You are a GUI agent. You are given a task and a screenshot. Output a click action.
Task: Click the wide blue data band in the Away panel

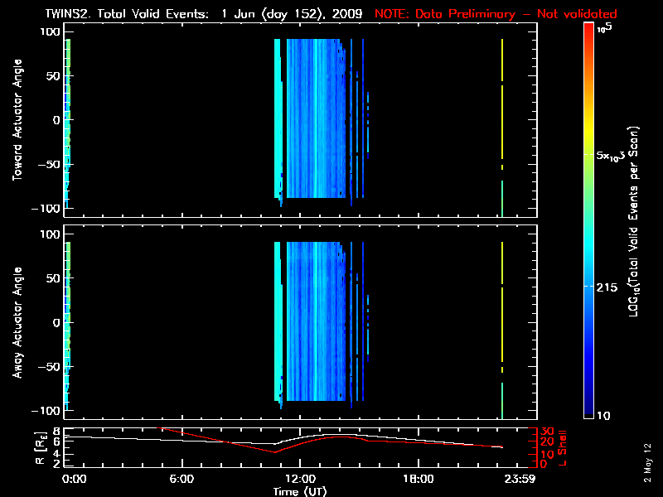tap(315, 323)
